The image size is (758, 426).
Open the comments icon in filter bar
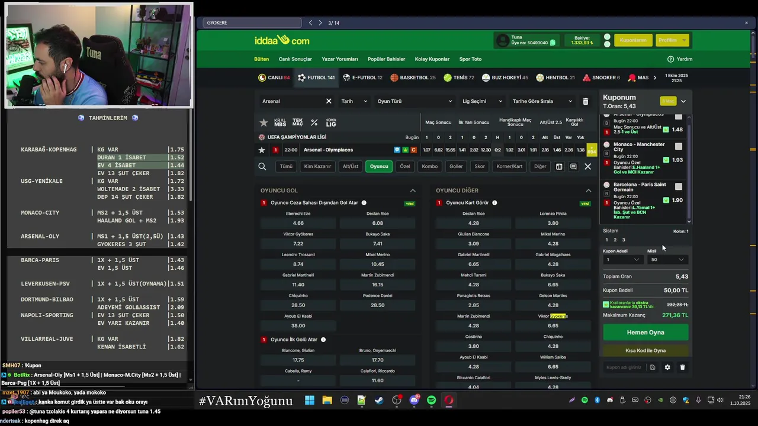click(573, 167)
